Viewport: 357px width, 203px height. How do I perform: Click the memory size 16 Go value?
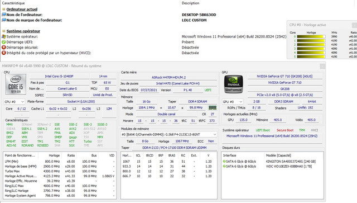[146, 102]
